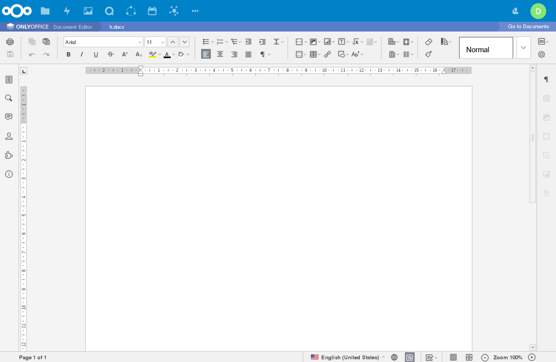Open Search in the left sidebar
The height and width of the screenshot is (362, 556).
tap(9, 98)
